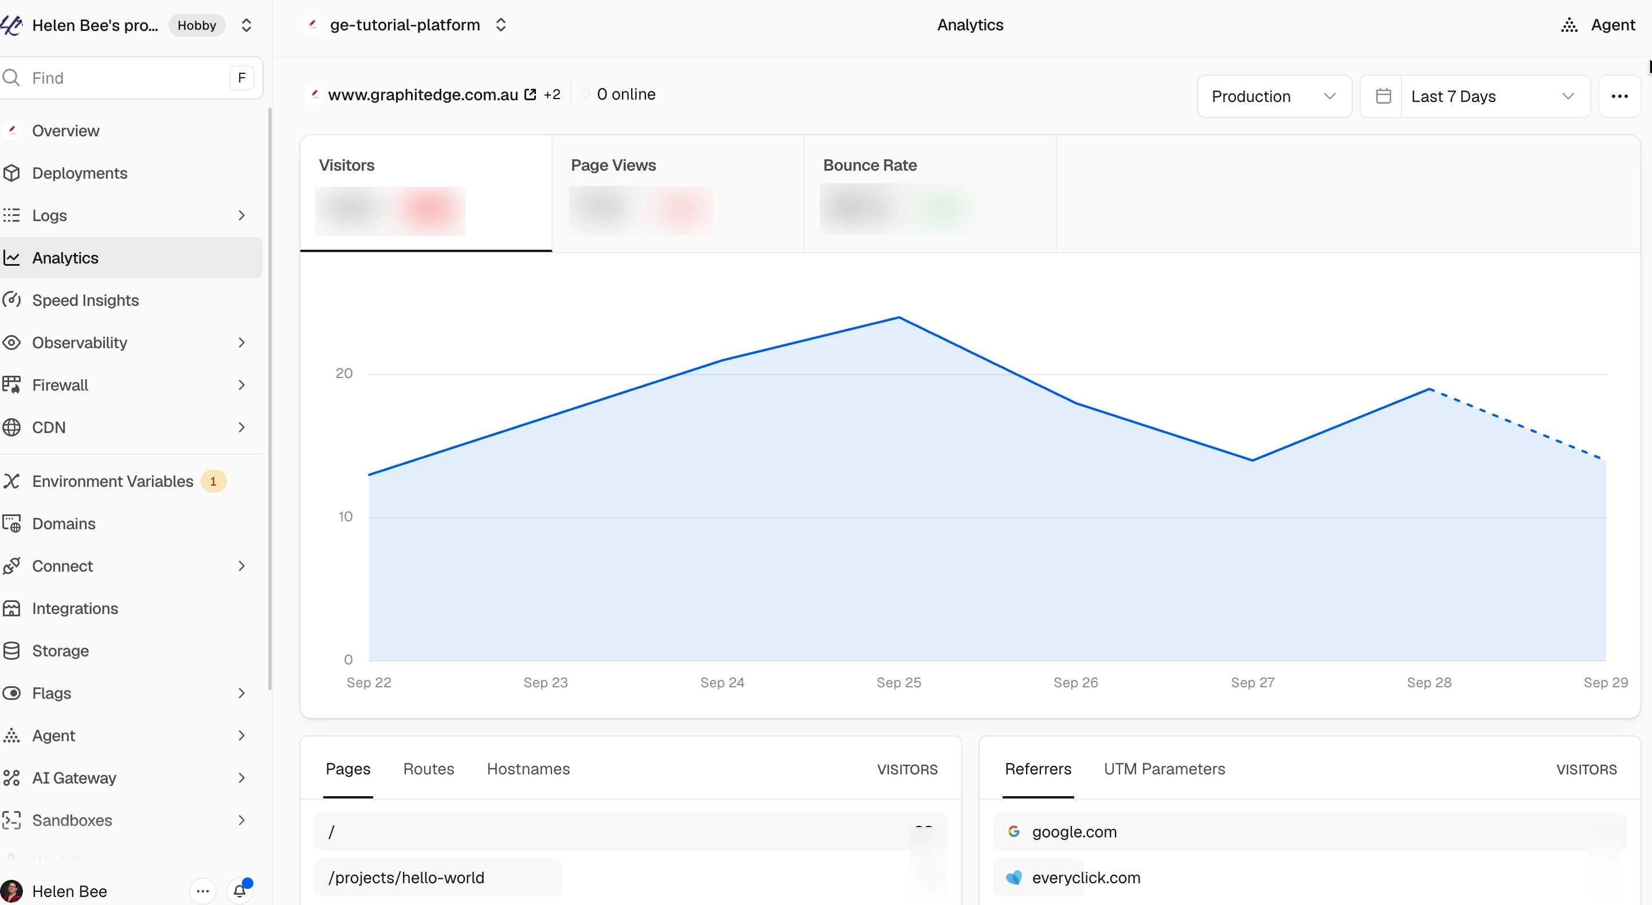Click the AI Gateway icon

point(11,777)
